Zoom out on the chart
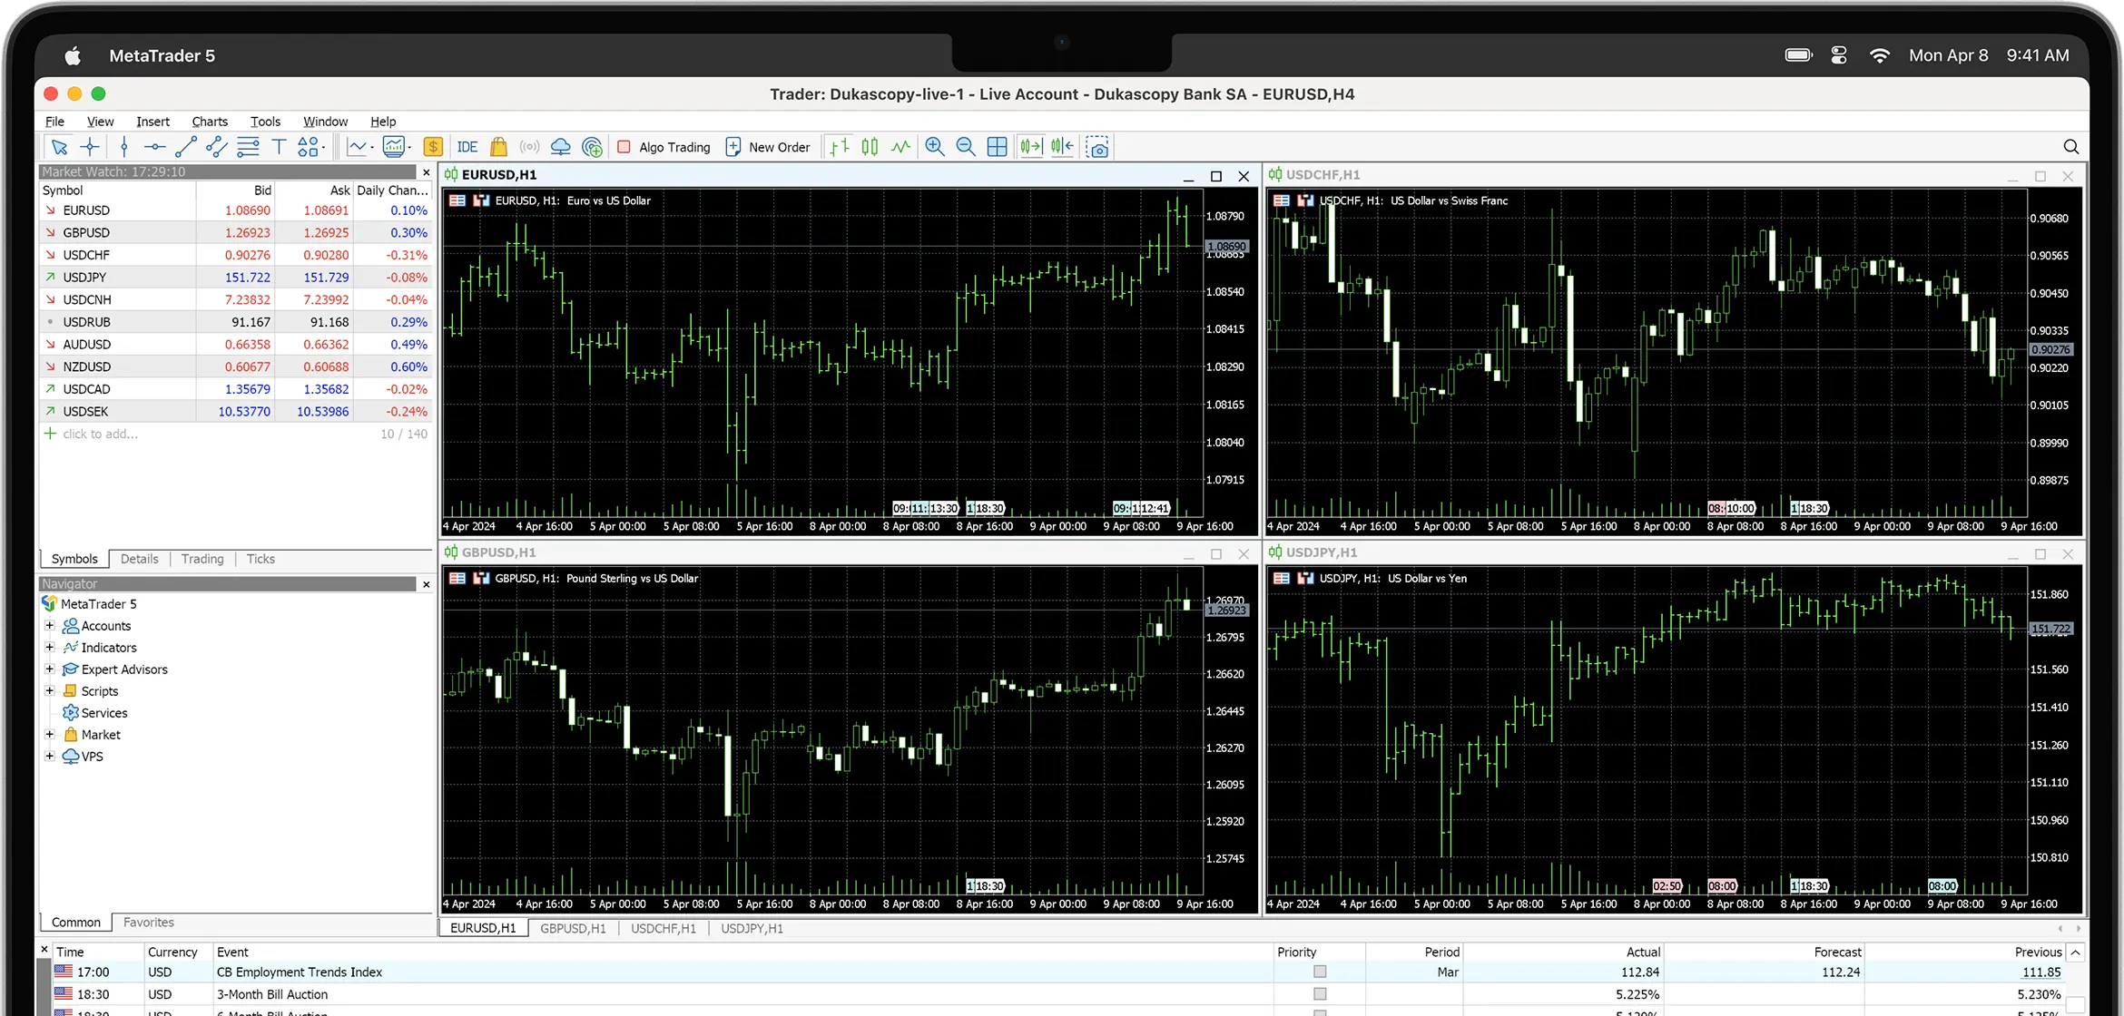The image size is (2124, 1016). pos(966,147)
